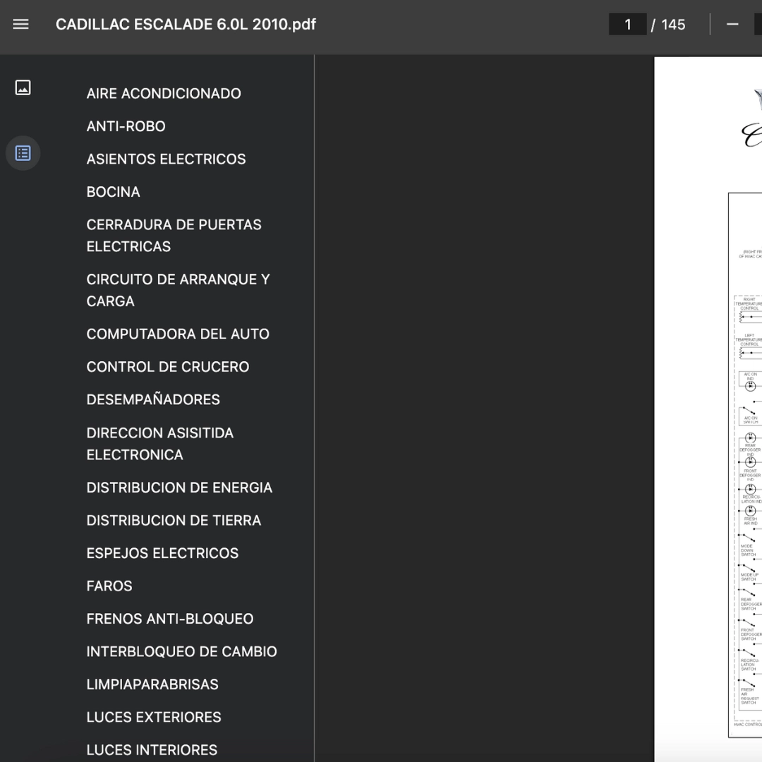Select the document outline icon
Image resolution: width=762 pixels, height=762 pixels.
click(x=23, y=153)
